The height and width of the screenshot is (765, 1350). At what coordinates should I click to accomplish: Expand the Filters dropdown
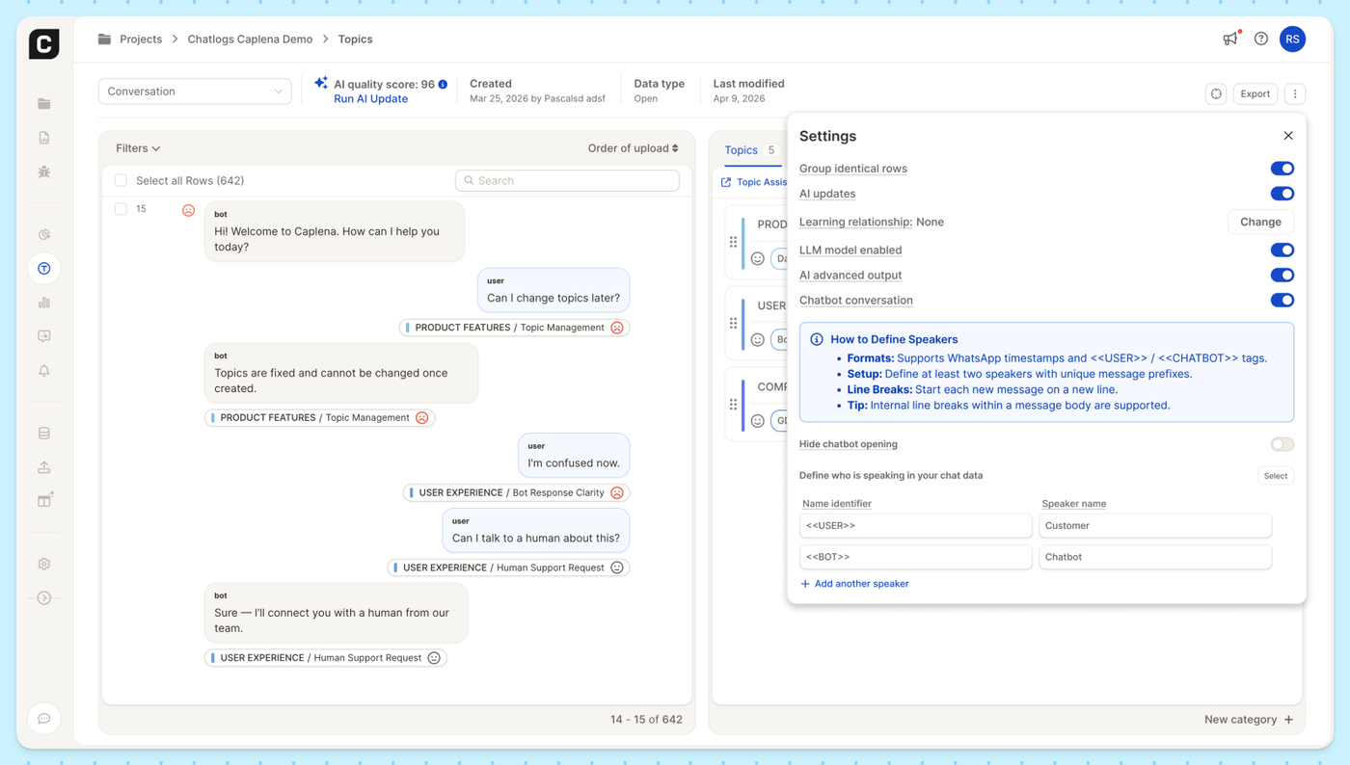(x=138, y=148)
